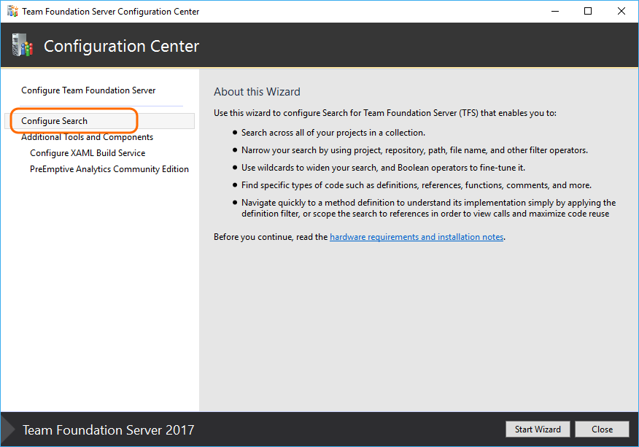
Task: Click the Configuration Center server icon in header
Action: (x=22, y=44)
